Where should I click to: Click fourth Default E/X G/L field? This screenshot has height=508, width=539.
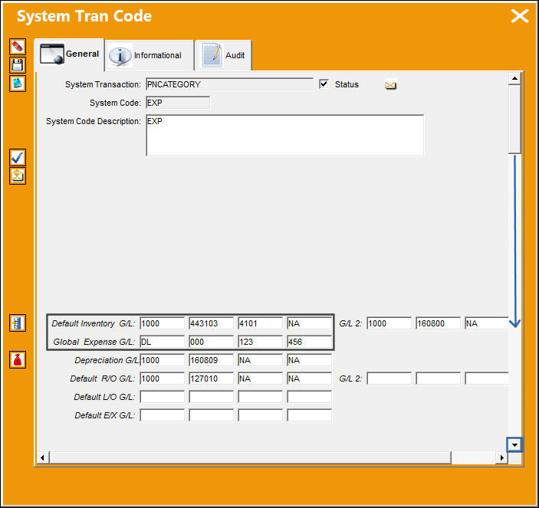coord(310,415)
